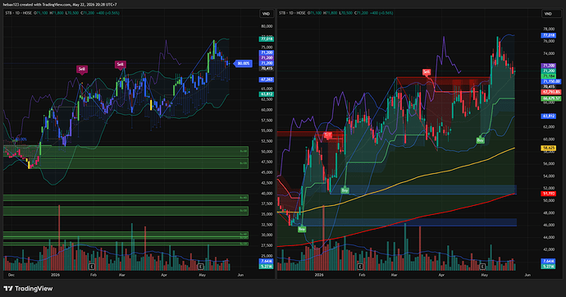Click the 2026 label on right time axis
This screenshot has width=566, height=297.
pyautogui.click(x=319, y=275)
